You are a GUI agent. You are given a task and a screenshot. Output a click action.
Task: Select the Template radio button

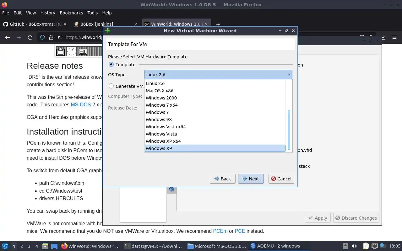click(x=111, y=64)
